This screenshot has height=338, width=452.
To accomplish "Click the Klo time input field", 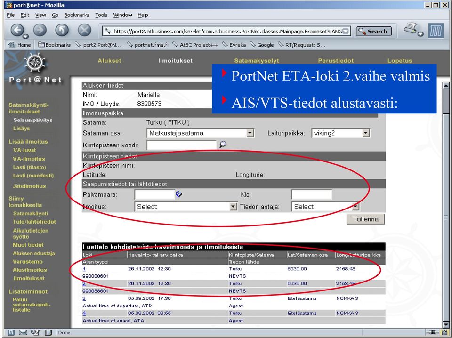I will (x=312, y=194).
